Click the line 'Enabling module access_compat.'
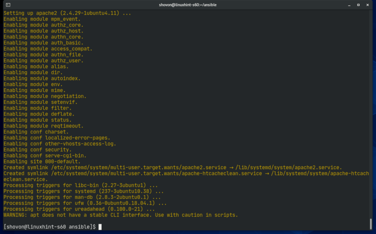The height and width of the screenshot is (234, 376). [x=48, y=49]
